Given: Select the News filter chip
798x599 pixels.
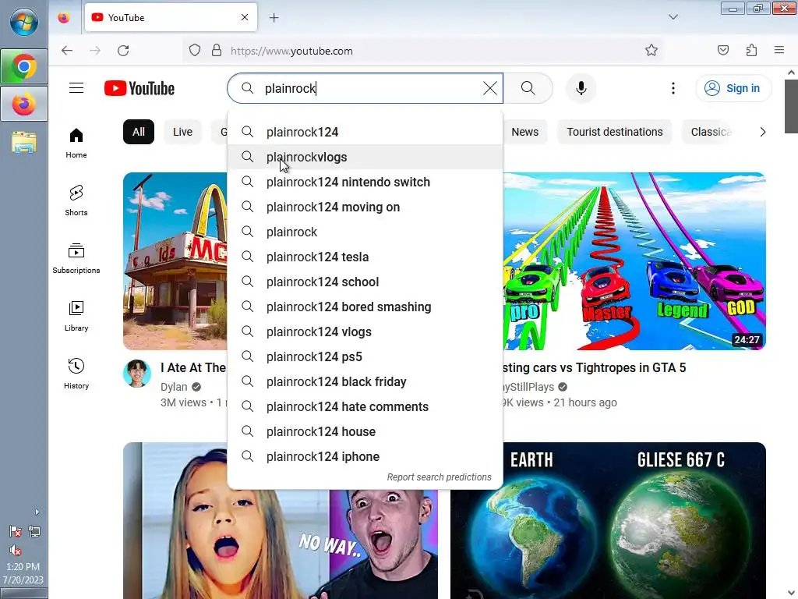Looking at the screenshot, I should coord(524,132).
